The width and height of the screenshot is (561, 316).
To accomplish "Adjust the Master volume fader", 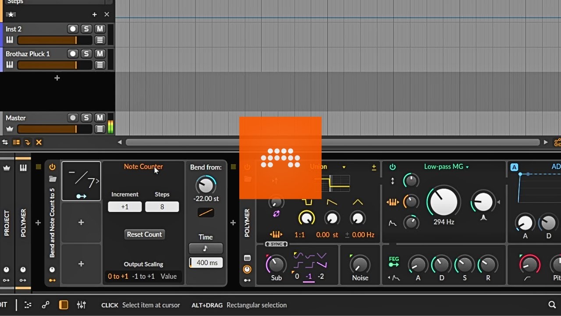I will coord(54,129).
